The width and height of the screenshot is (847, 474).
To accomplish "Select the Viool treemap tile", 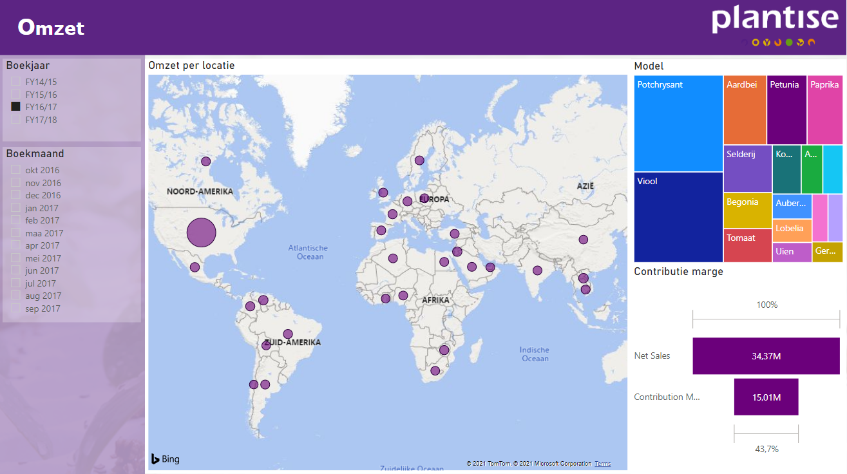I will (x=678, y=217).
